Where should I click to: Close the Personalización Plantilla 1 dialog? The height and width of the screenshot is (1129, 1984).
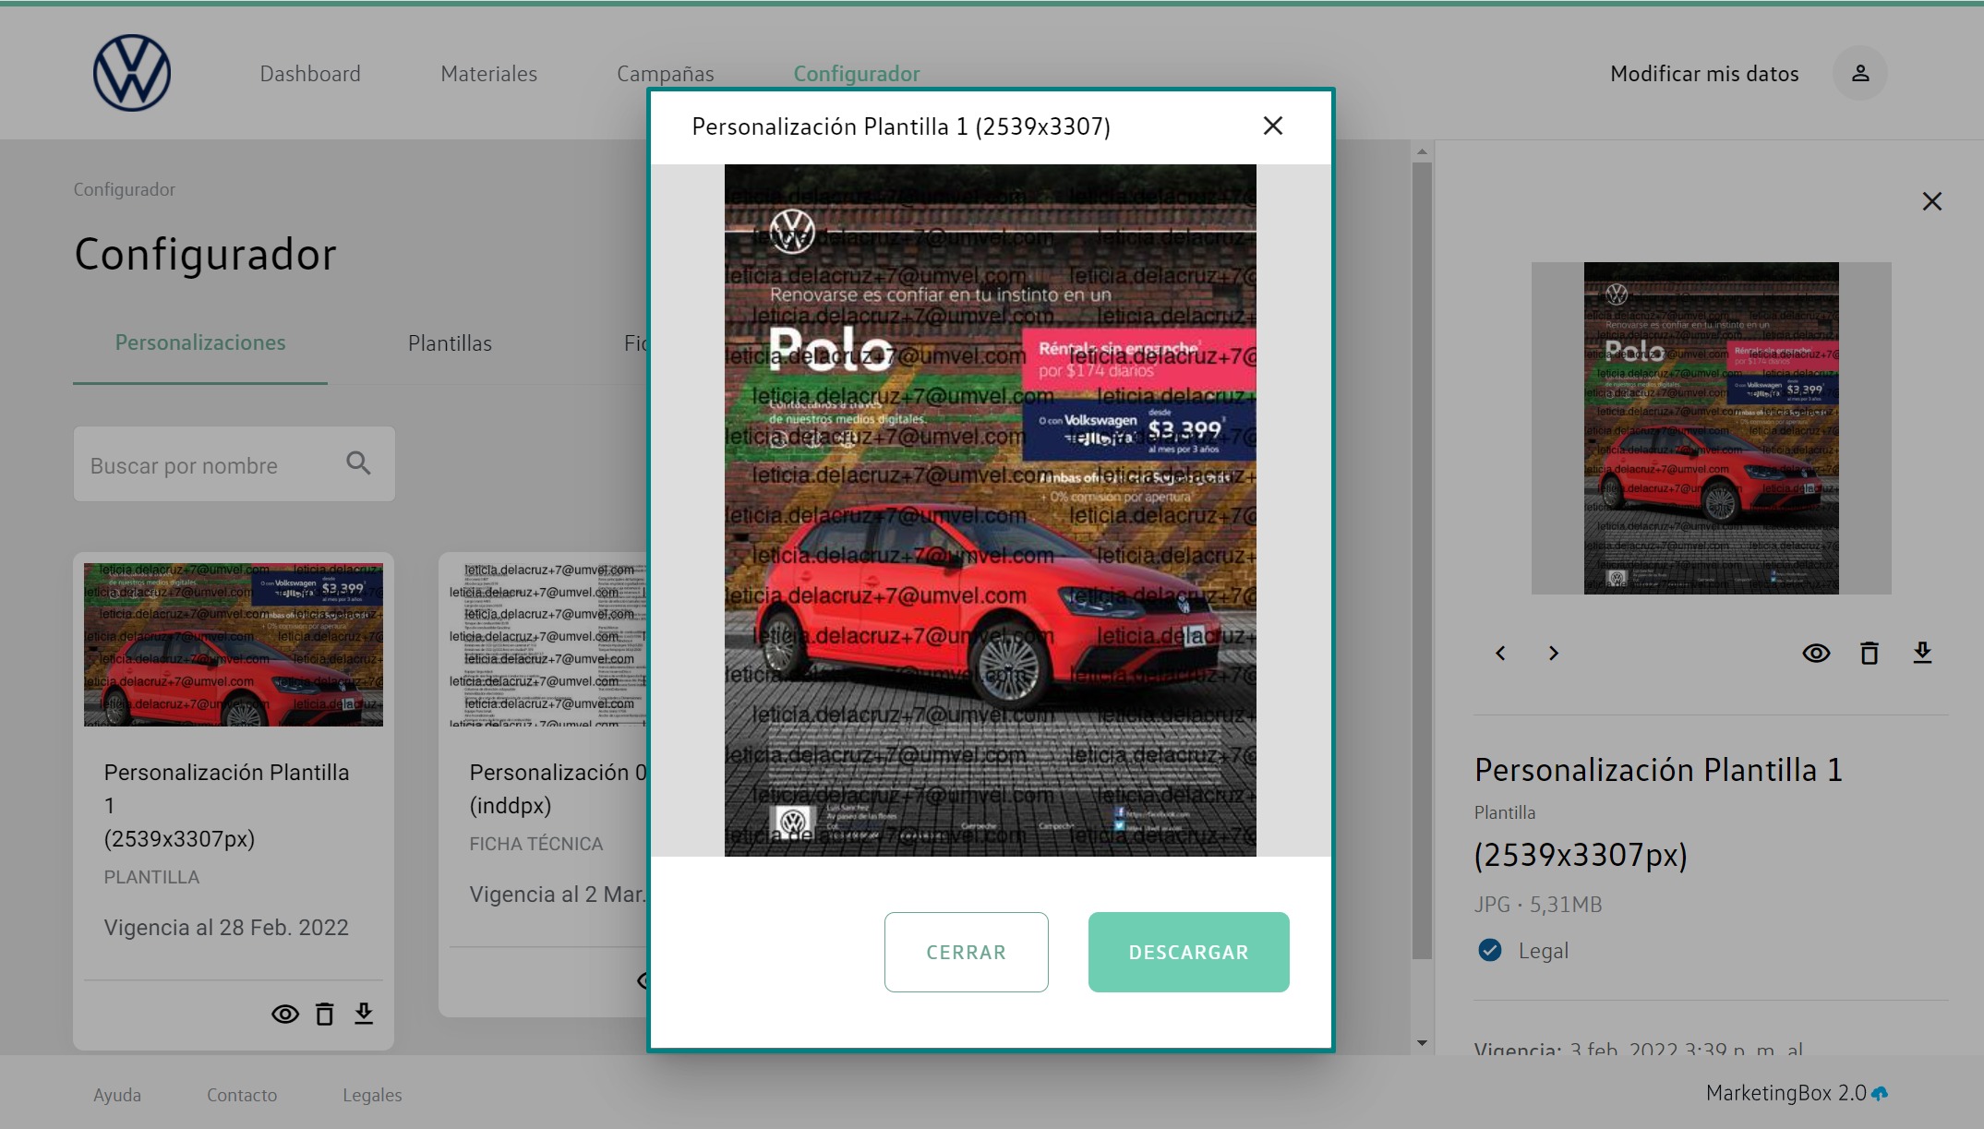(1272, 126)
